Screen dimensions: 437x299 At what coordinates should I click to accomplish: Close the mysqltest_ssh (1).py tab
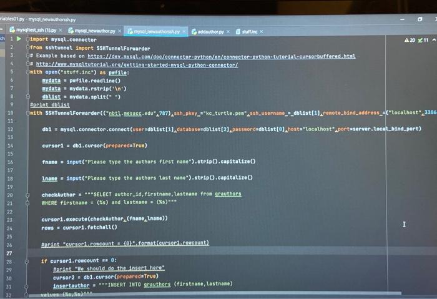61,30
